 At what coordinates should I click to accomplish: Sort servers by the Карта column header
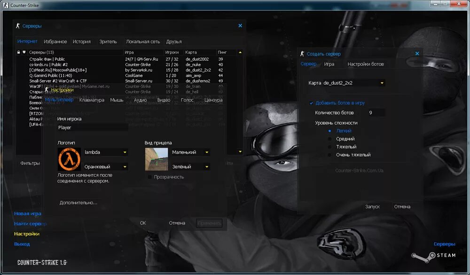pyautogui.click(x=200, y=52)
